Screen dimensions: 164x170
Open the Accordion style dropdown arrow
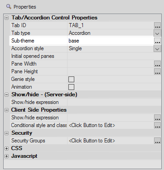(x=157, y=48)
